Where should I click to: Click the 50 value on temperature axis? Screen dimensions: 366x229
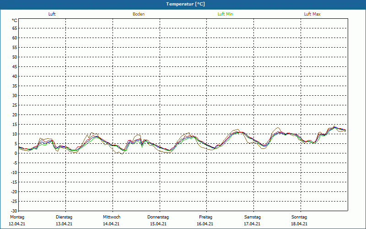coord(15,57)
